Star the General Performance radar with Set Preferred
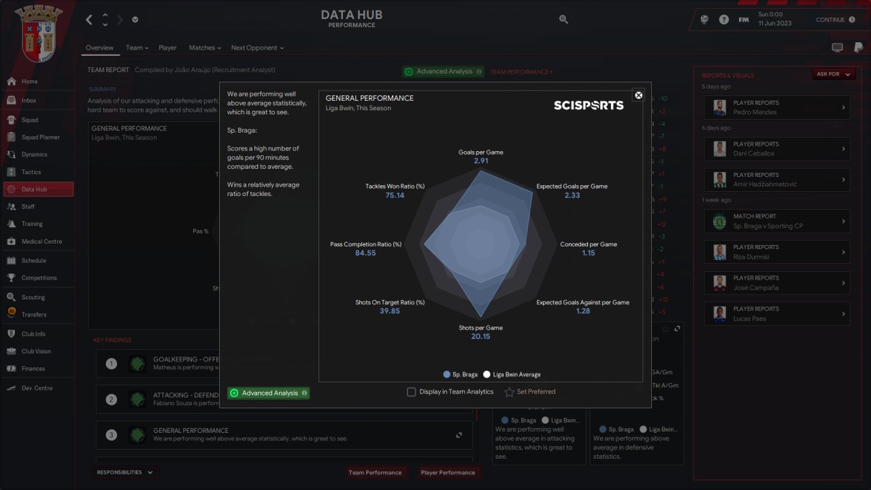Screen dimensions: 871x490 529,392
